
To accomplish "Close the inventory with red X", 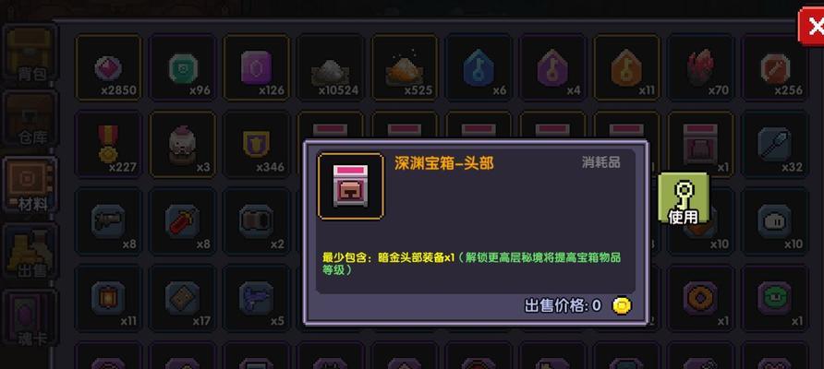I will (x=812, y=26).
